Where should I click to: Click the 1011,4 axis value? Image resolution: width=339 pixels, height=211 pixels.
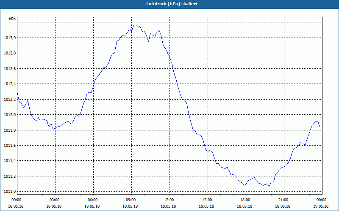pos(10,161)
